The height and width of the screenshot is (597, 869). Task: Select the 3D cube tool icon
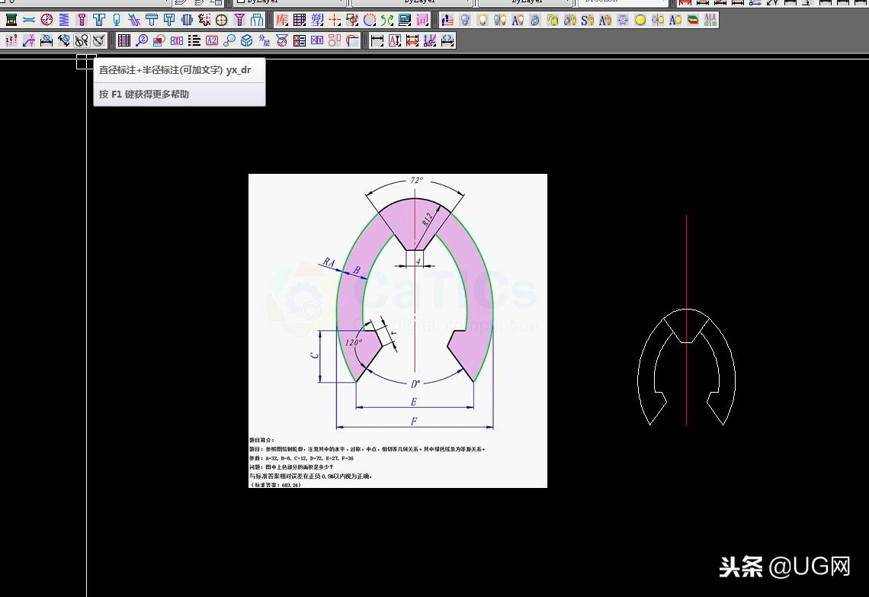[245, 40]
